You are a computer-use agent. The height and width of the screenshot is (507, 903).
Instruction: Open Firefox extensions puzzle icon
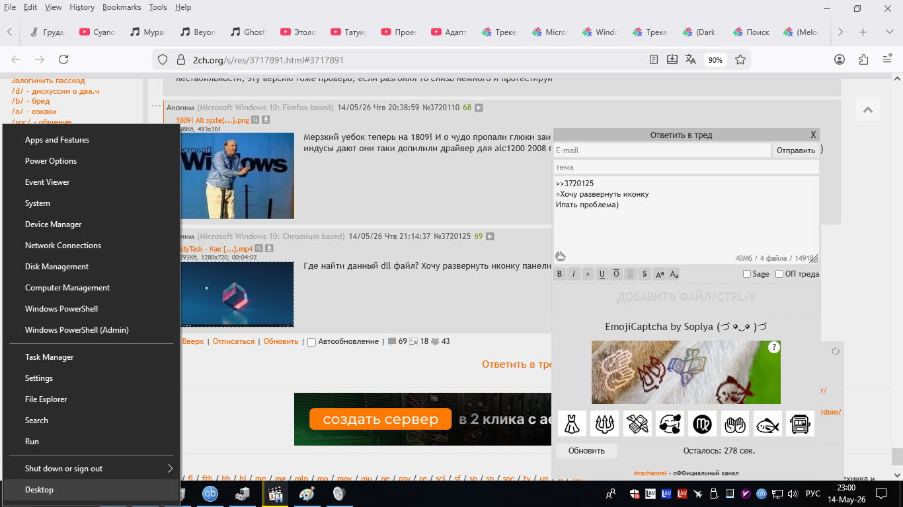(x=863, y=59)
